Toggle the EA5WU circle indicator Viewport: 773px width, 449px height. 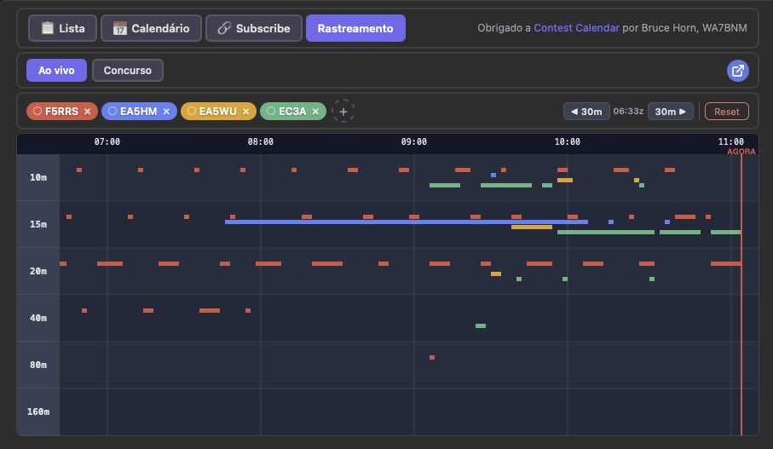coord(192,112)
